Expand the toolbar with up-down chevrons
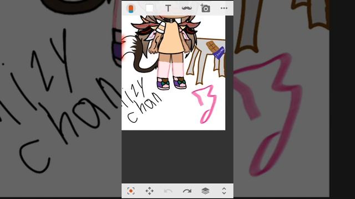 (x=224, y=191)
